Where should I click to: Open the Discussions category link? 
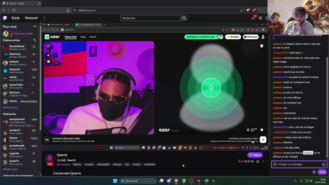pyautogui.click(x=63, y=164)
